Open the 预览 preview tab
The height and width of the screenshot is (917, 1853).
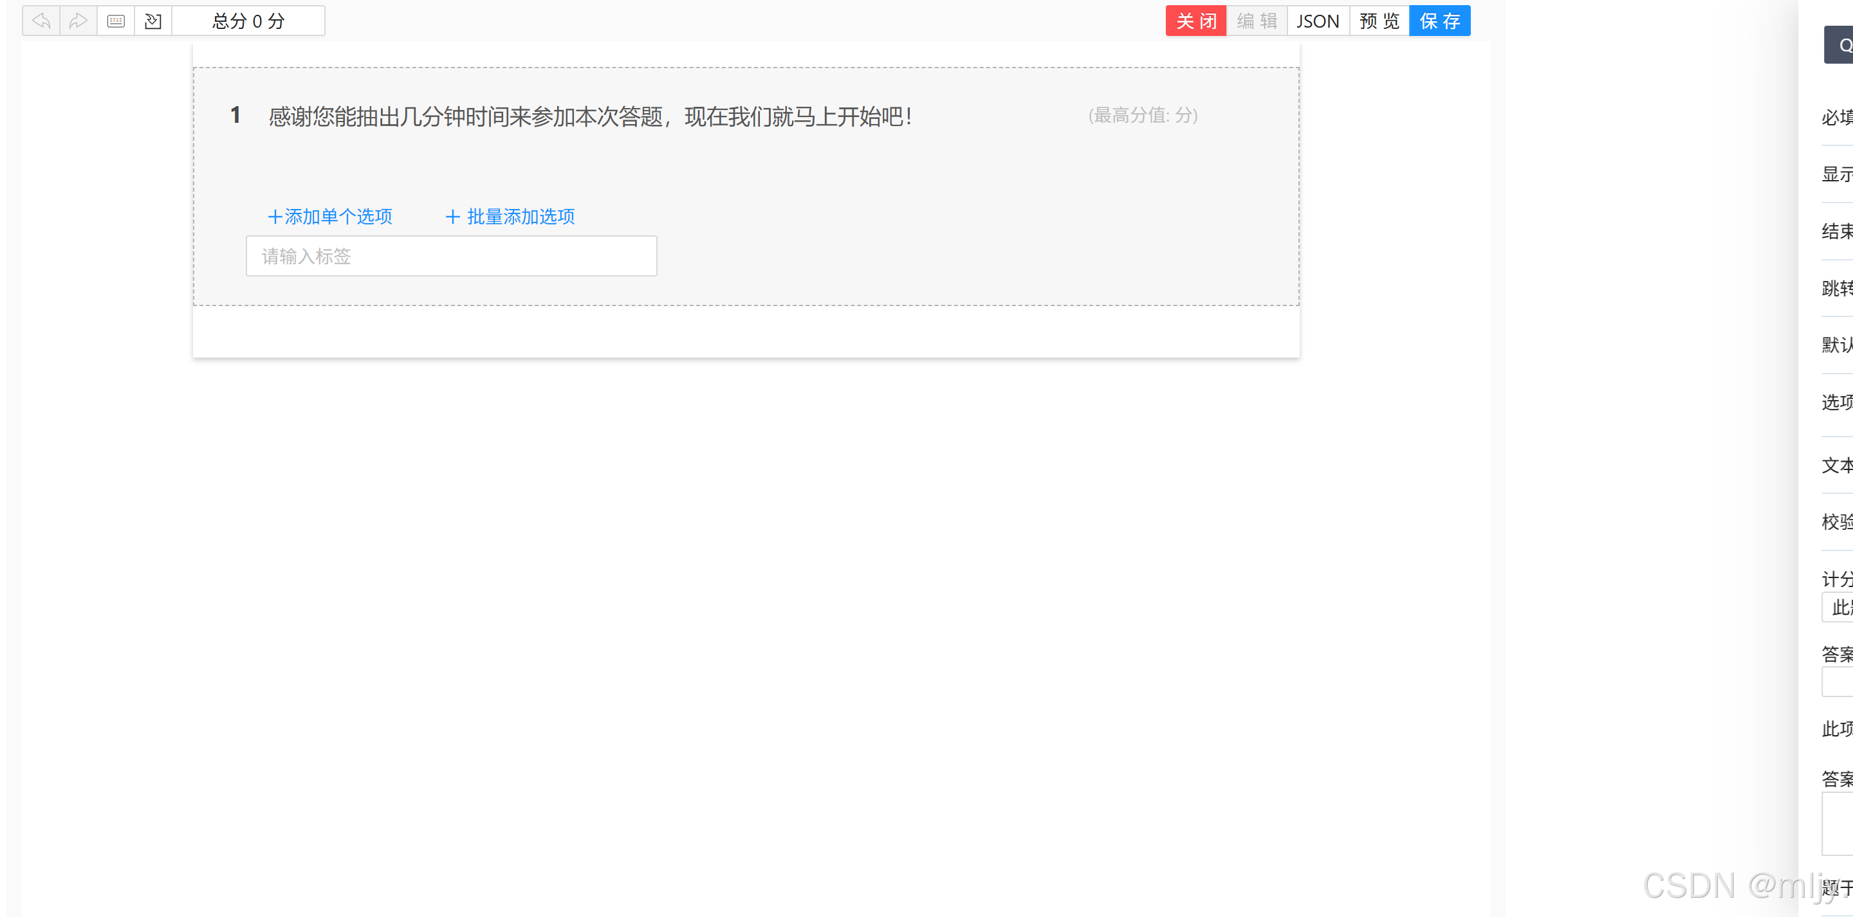click(x=1378, y=21)
